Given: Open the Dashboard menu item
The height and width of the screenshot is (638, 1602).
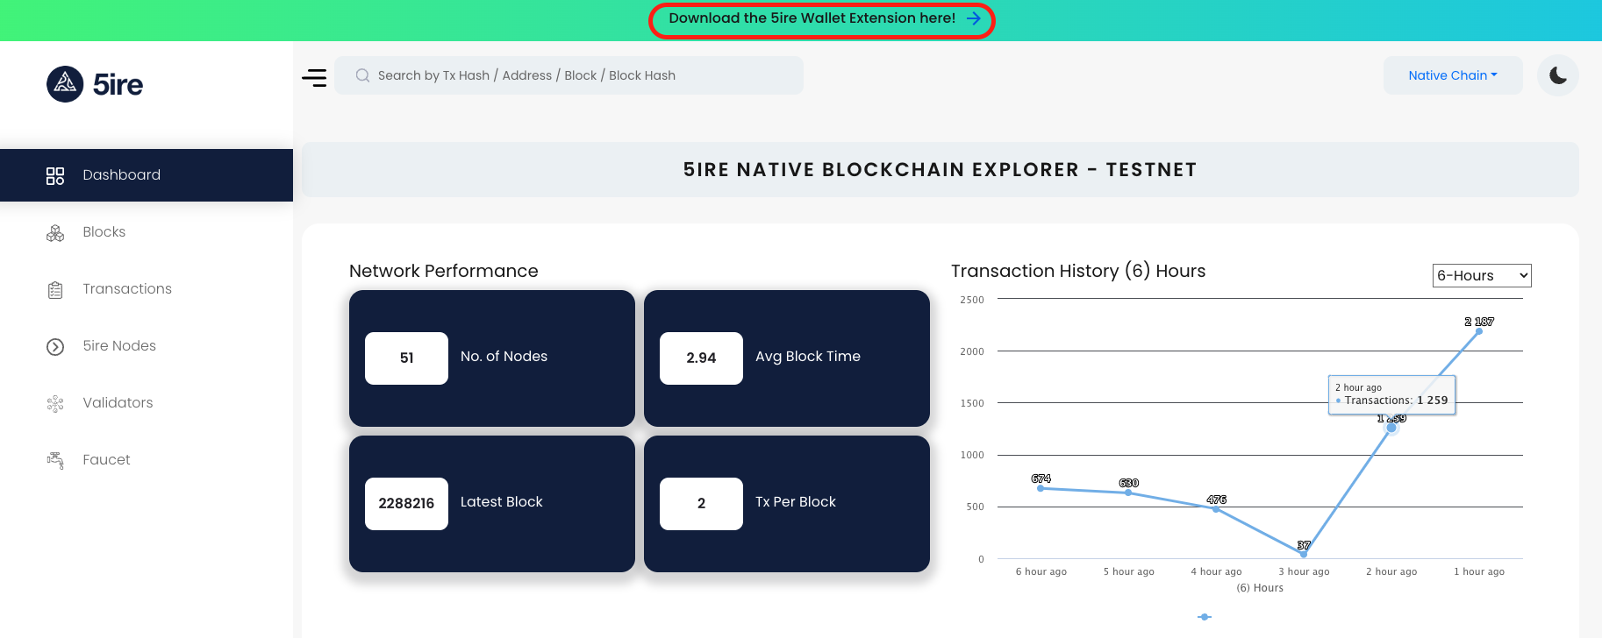Looking at the screenshot, I should 147,175.
